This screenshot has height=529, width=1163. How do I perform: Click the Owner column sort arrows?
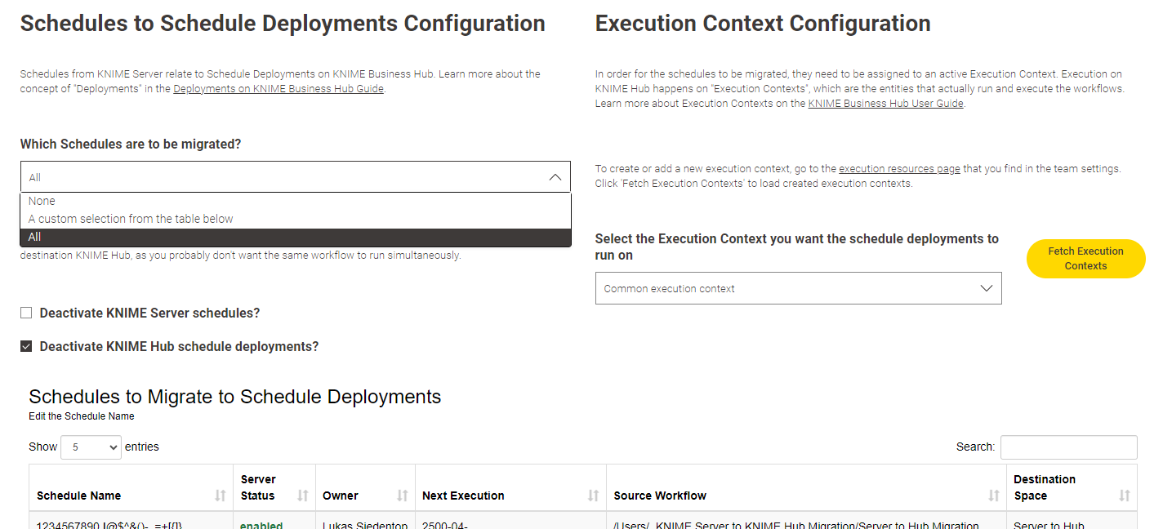pos(402,496)
